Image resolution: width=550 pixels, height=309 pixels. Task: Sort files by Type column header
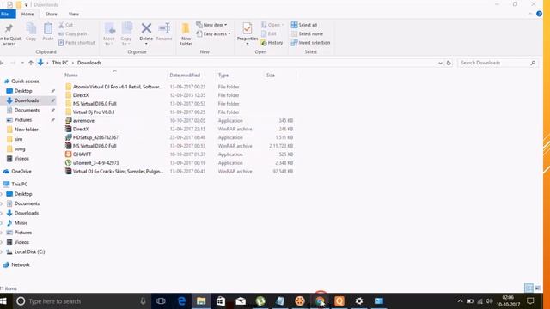point(223,75)
